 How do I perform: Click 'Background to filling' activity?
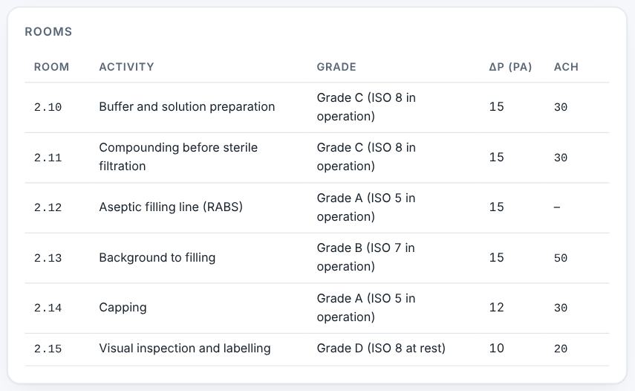[157, 258]
